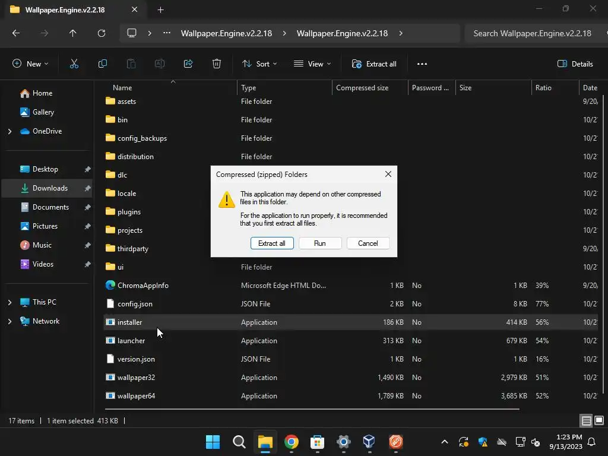Click Extract all in dialog
The height and width of the screenshot is (456, 608).
tap(272, 243)
